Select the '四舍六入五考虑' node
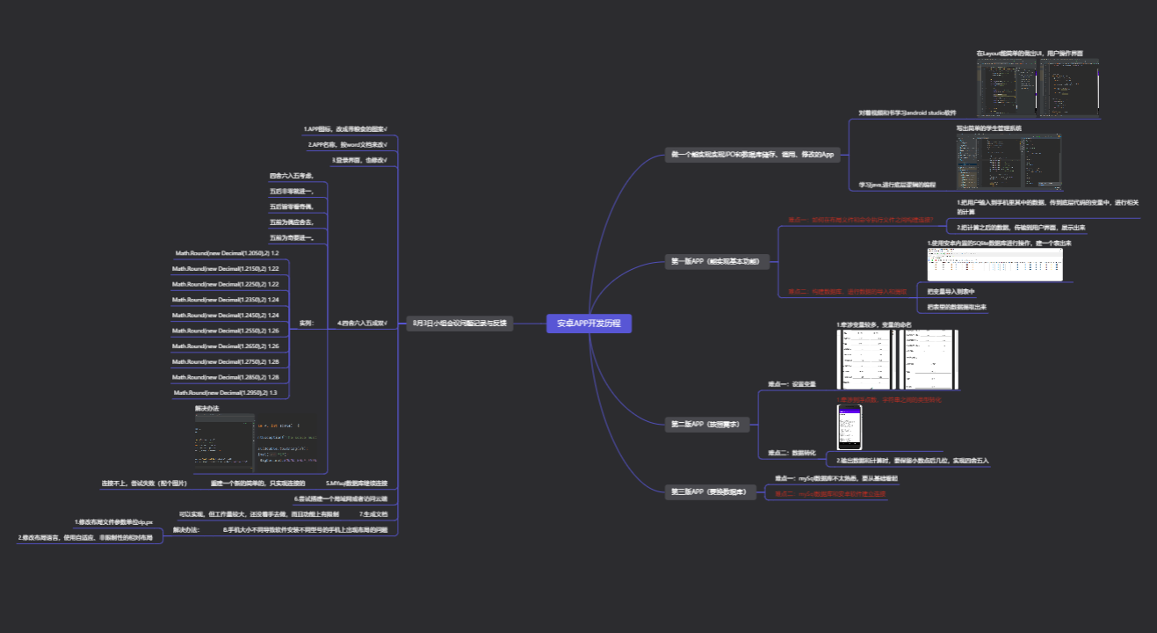Viewport: 1157px width, 633px height. point(293,176)
